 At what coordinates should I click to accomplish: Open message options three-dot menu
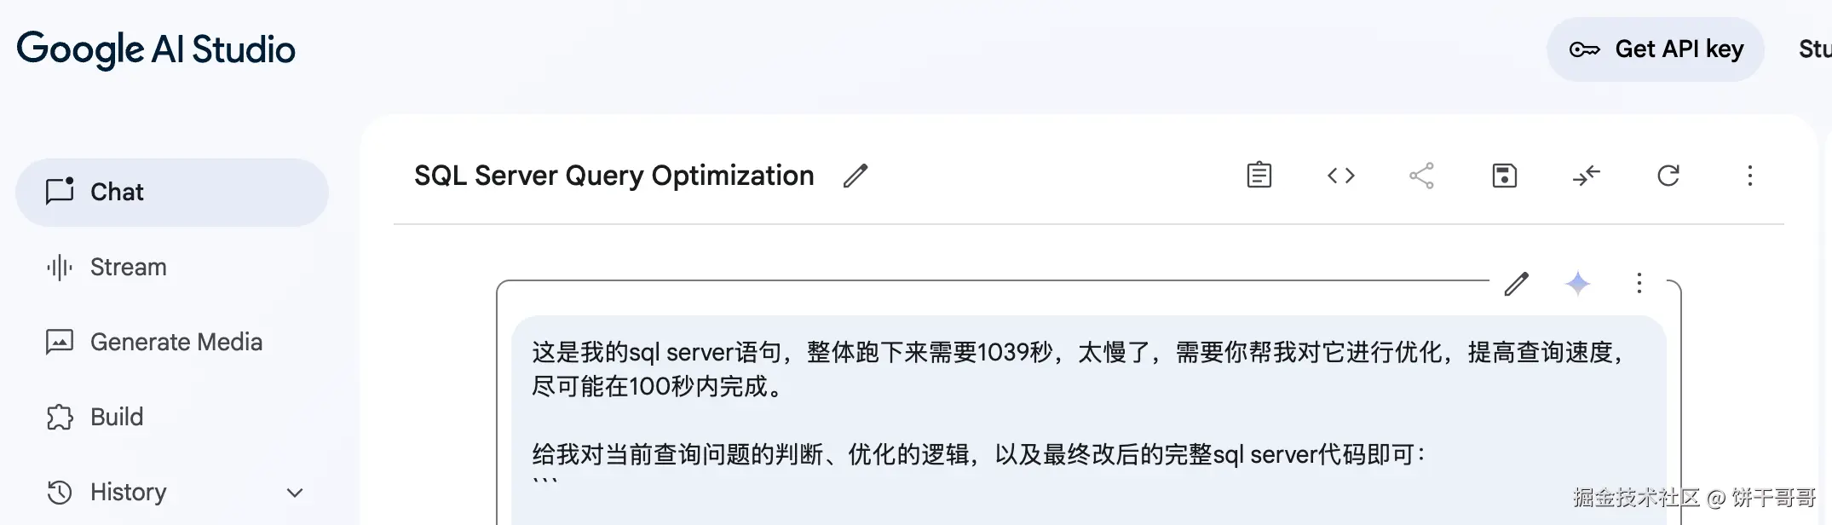click(1639, 284)
